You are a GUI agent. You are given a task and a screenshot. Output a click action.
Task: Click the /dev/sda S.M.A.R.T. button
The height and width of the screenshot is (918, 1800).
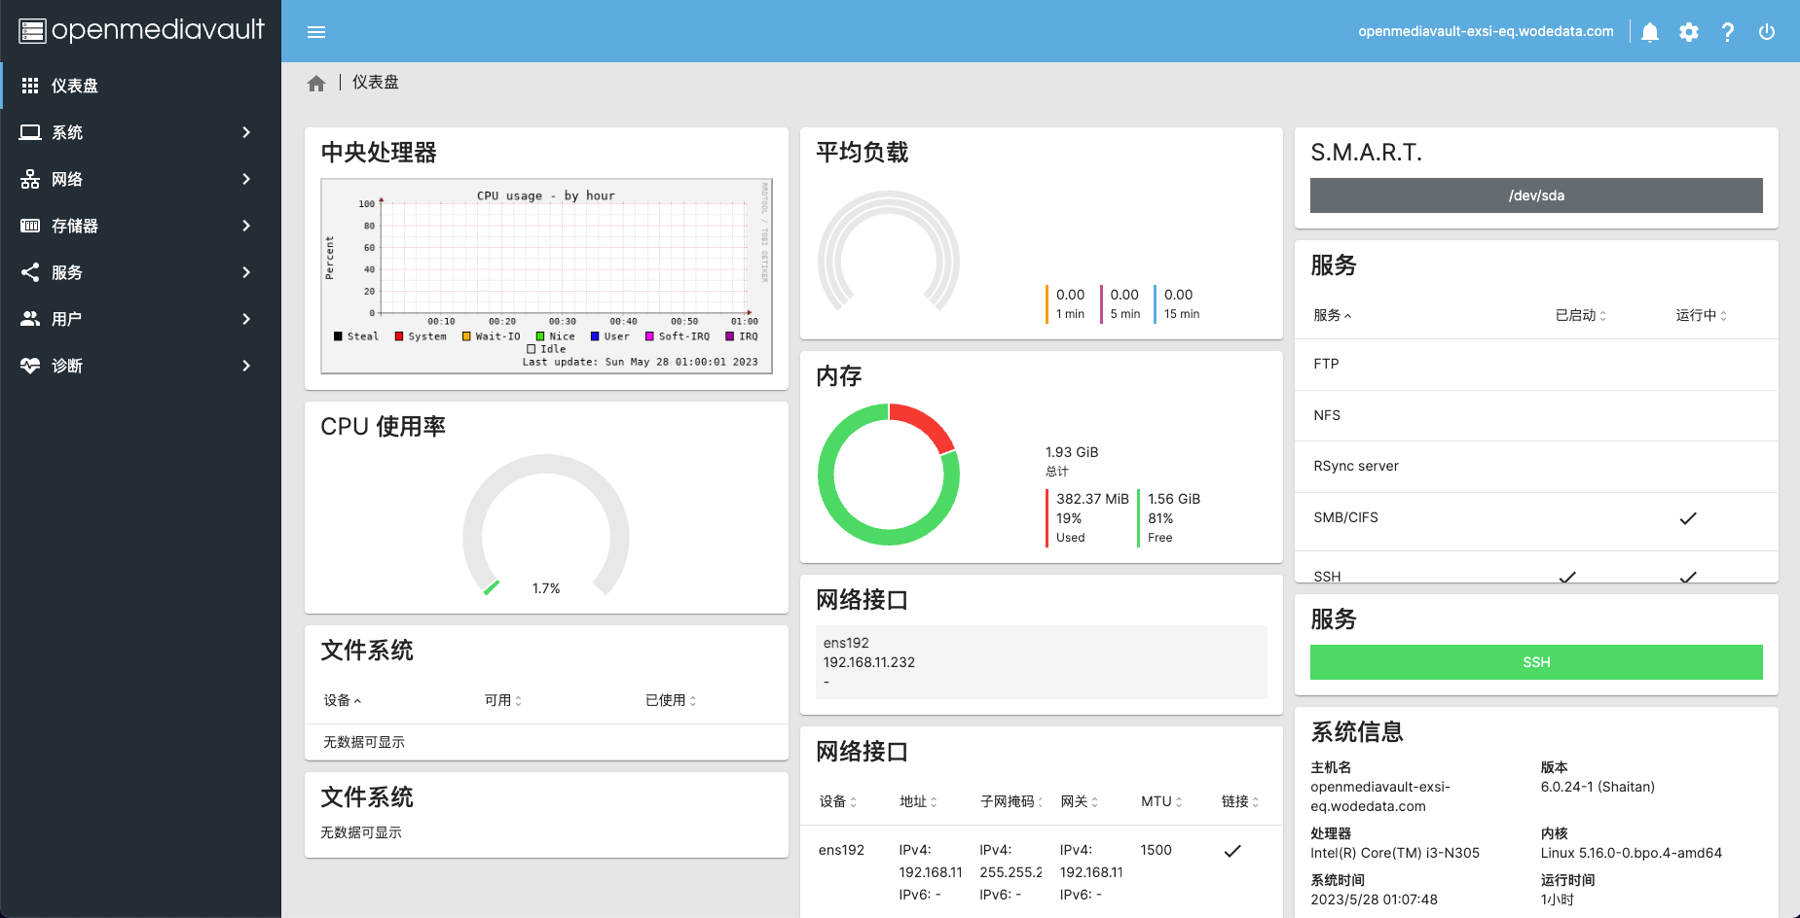[x=1536, y=195]
